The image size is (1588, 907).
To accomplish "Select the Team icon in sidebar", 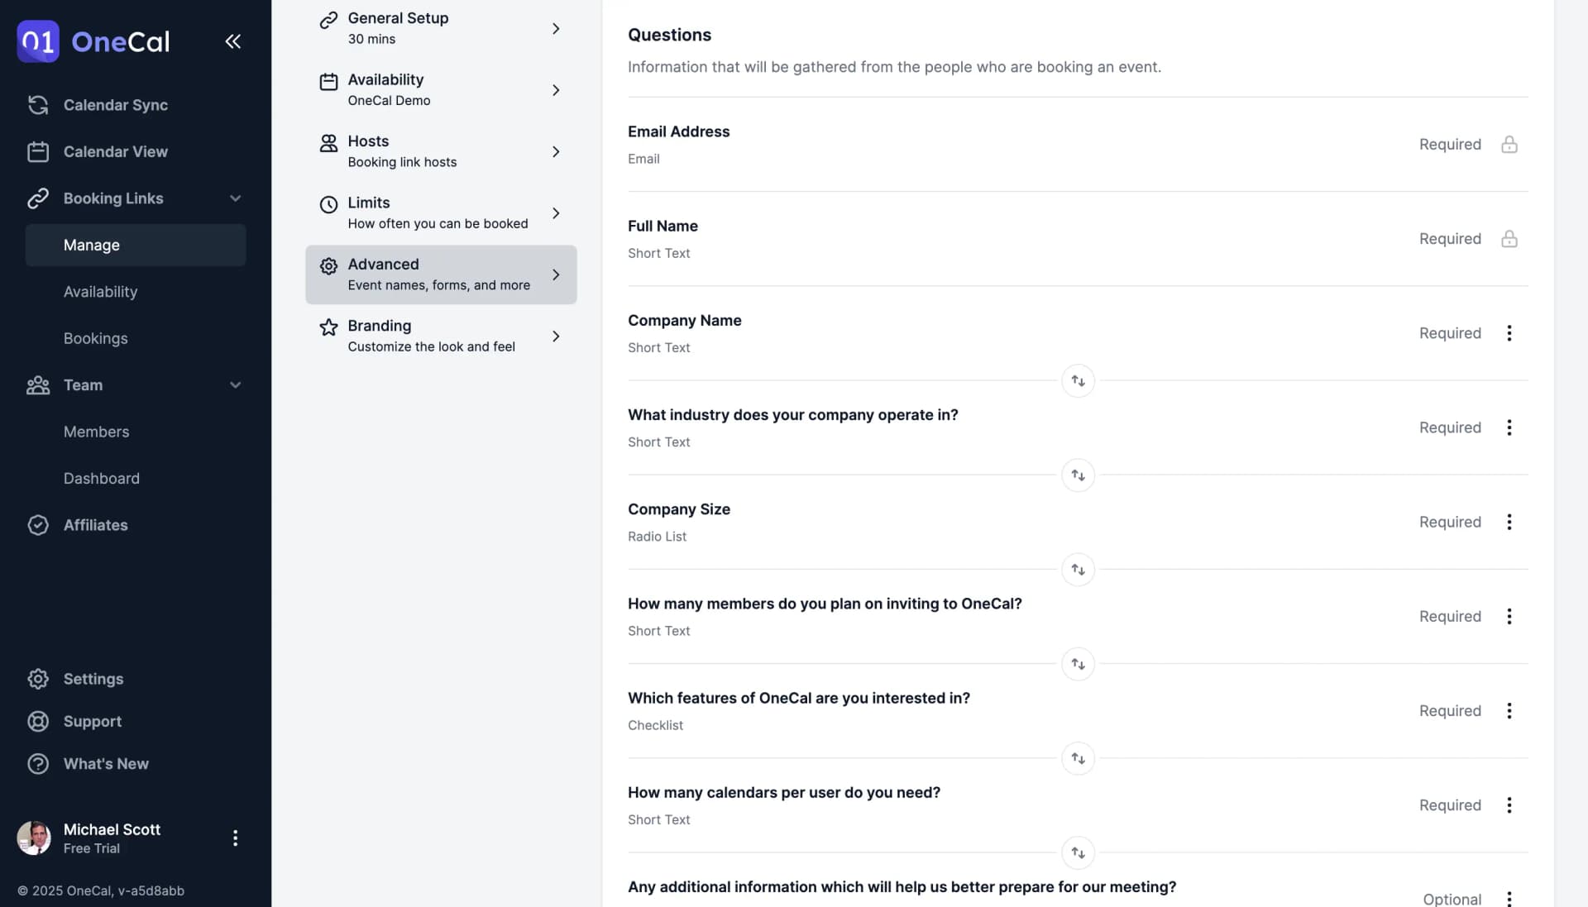I will (37, 384).
